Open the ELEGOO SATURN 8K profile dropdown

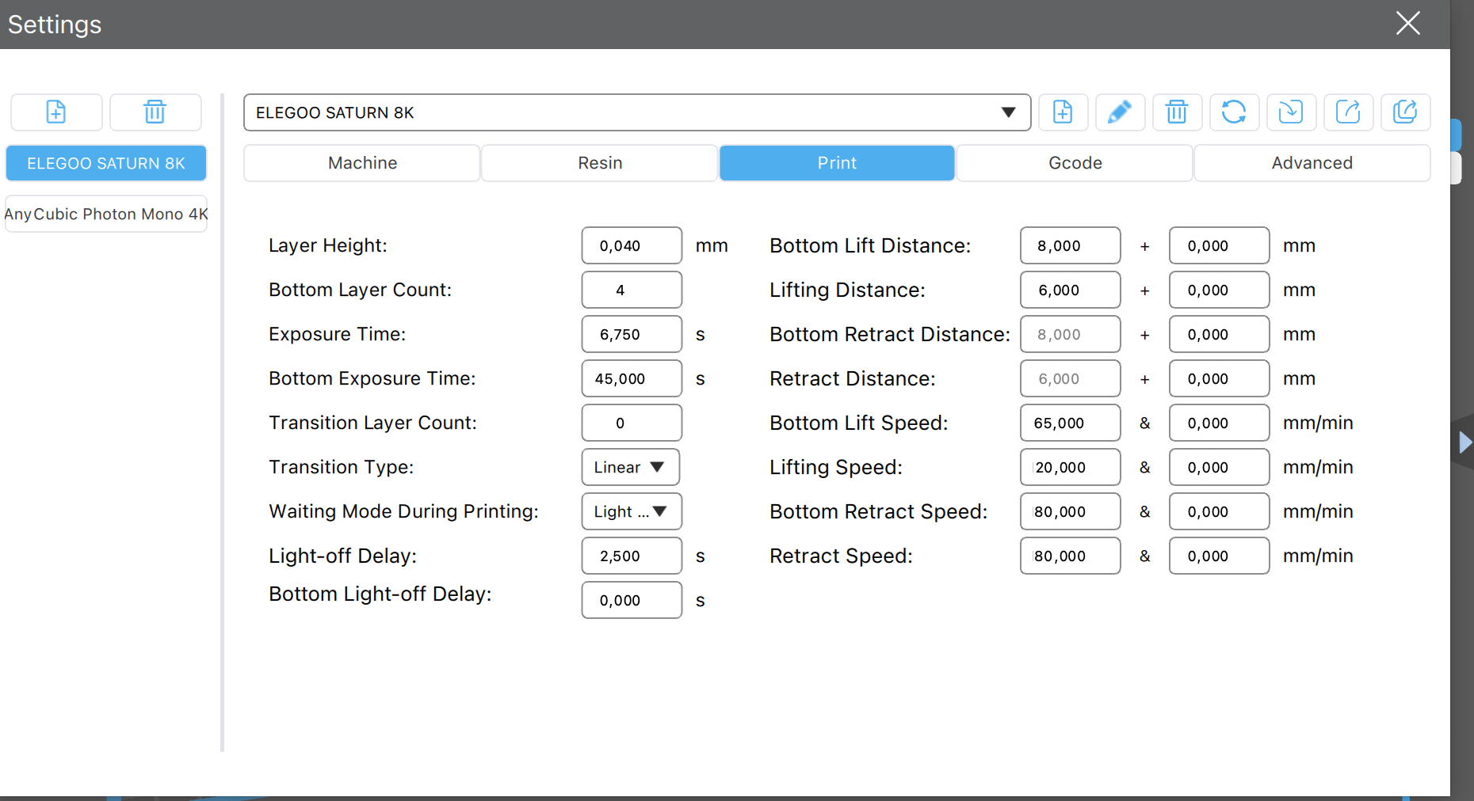point(637,112)
